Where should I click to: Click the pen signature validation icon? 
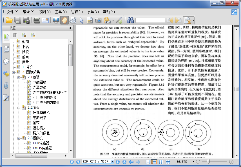(x=119, y=20)
